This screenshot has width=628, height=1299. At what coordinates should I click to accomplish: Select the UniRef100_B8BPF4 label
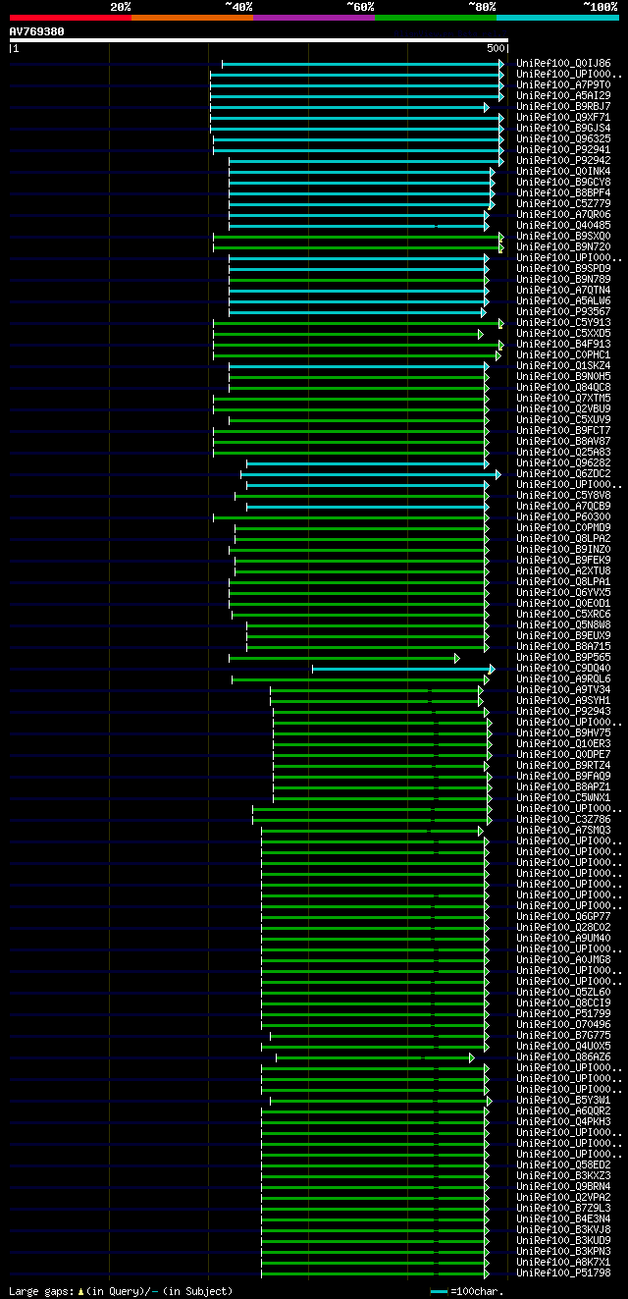click(563, 193)
